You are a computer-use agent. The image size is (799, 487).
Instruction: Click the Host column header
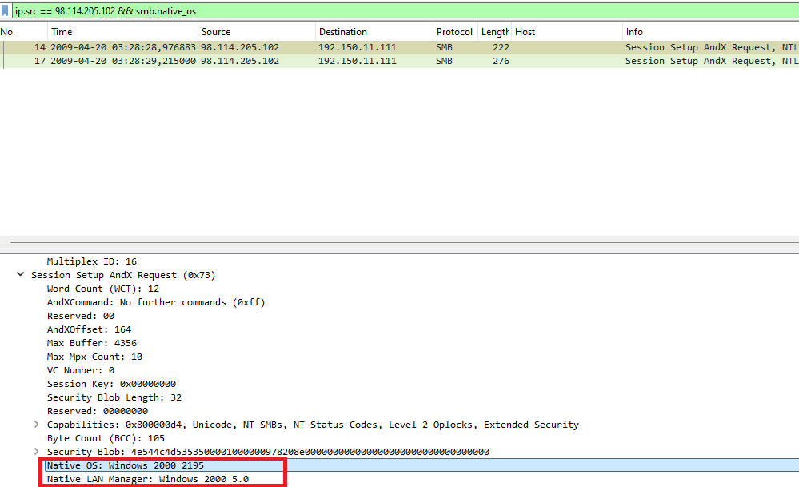[525, 32]
